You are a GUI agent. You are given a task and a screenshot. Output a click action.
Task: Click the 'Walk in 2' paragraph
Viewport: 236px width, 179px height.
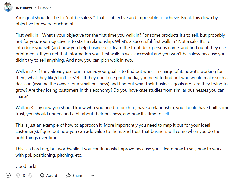(121, 84)
